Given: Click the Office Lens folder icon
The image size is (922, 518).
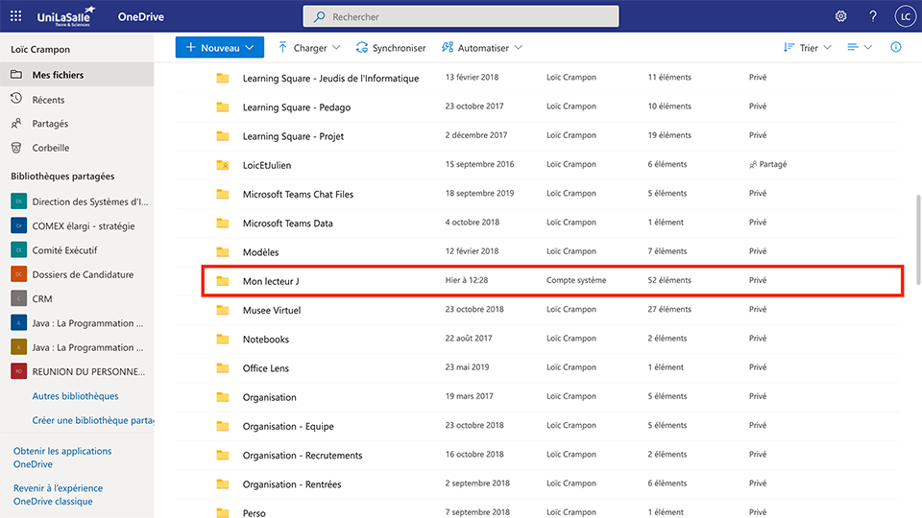Looking at the screenshot, I should click(x=222, y=367).
